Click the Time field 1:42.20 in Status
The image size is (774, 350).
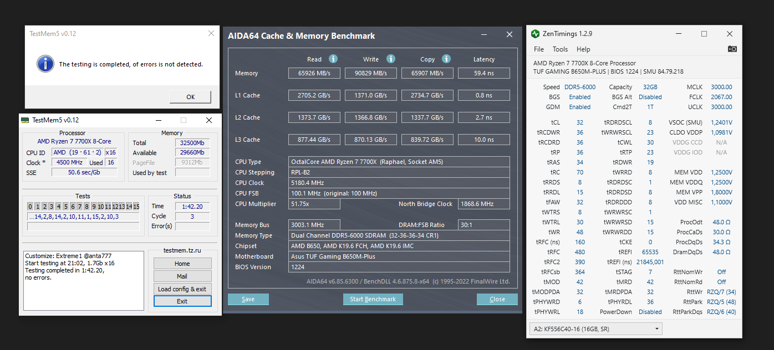coord(192,207)
